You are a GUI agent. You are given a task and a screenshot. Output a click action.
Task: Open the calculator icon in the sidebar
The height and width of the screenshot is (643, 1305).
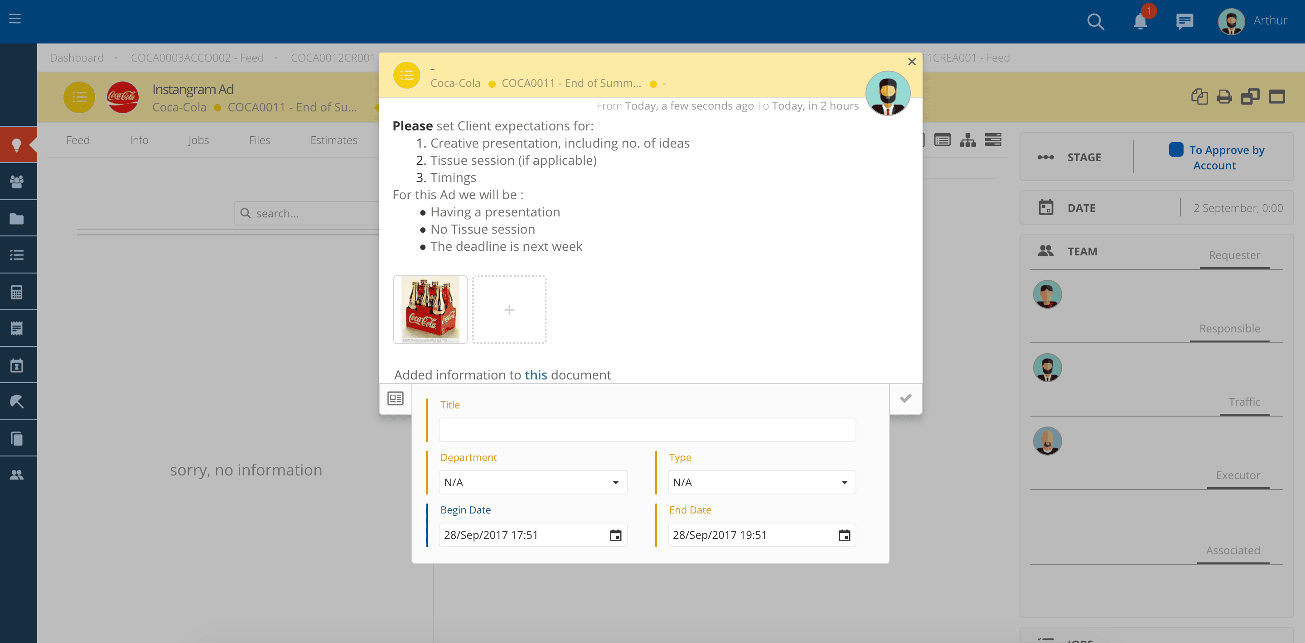pos(17,292)
